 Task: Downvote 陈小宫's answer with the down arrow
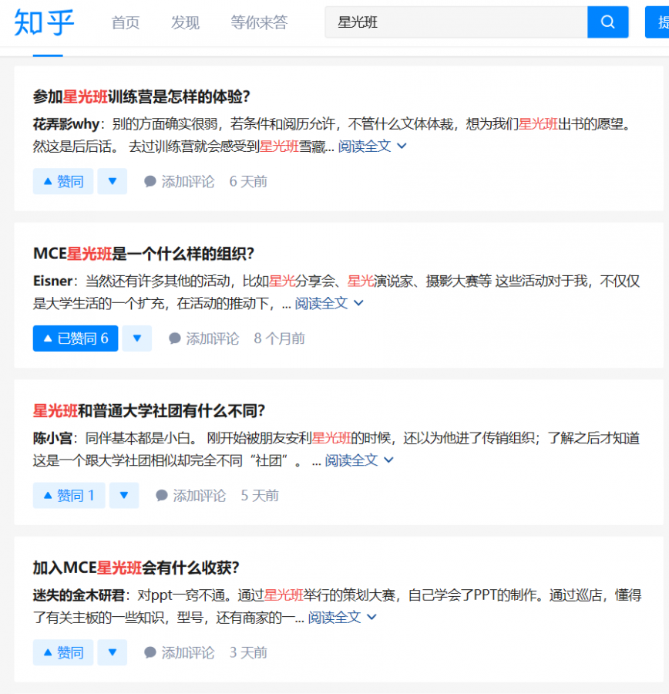pos(124,496)
